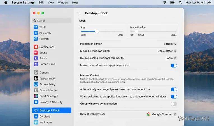The image size is (214, 126).
Task: Click the Dock section heading
Action: click(x=82, y=21)
